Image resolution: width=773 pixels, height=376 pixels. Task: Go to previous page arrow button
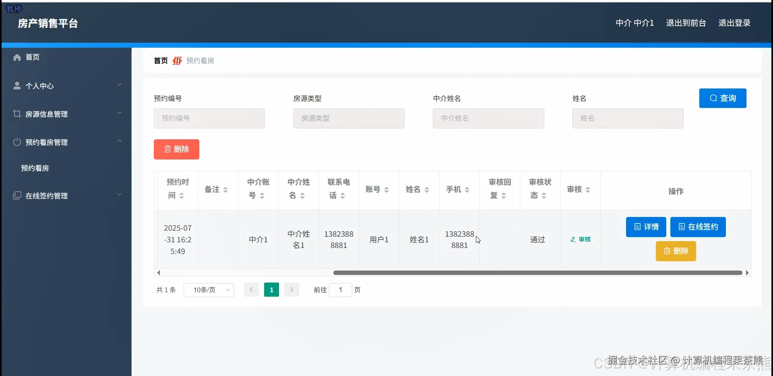click(251, 290)
